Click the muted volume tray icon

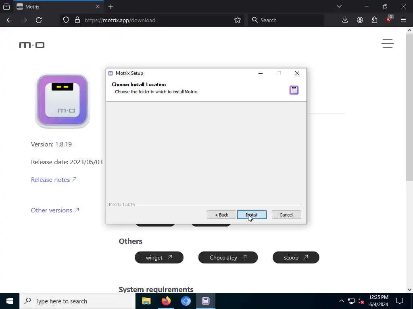coord(361,301)
